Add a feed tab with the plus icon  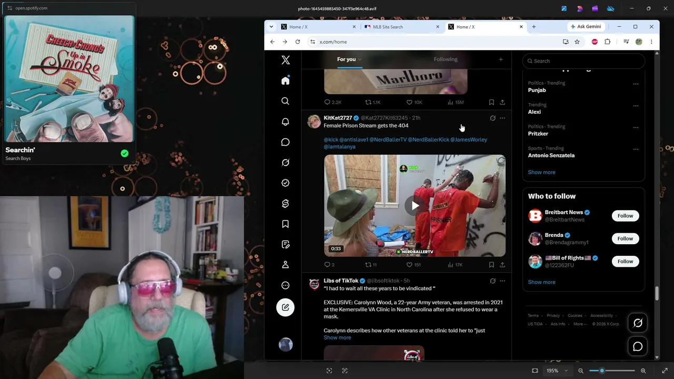tap(501, 59)
